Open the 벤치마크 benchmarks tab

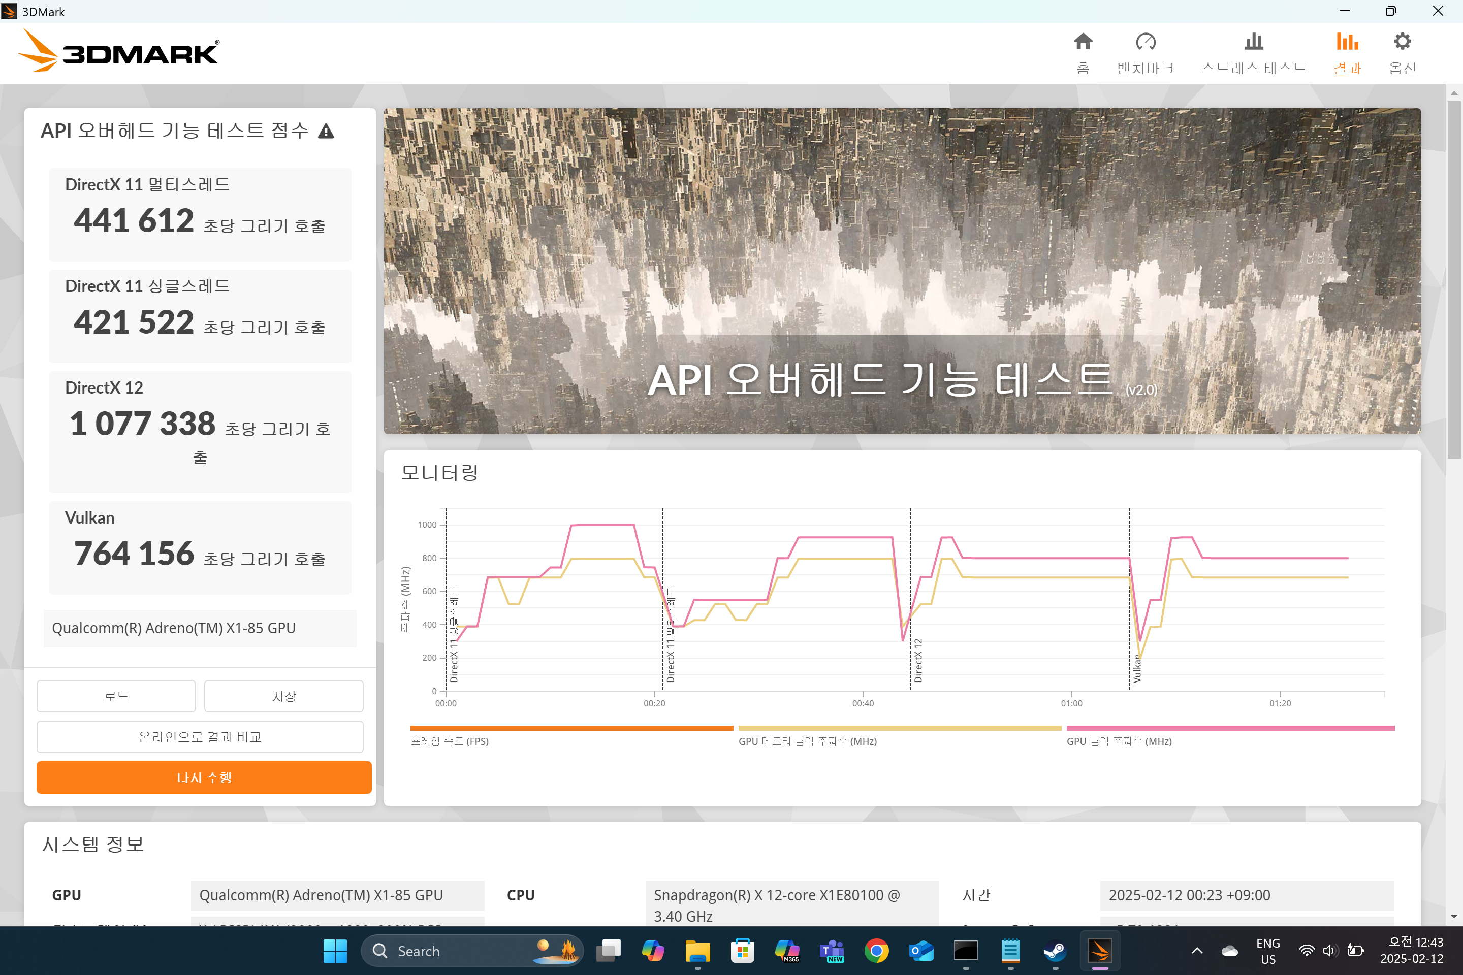[1145, 53]
